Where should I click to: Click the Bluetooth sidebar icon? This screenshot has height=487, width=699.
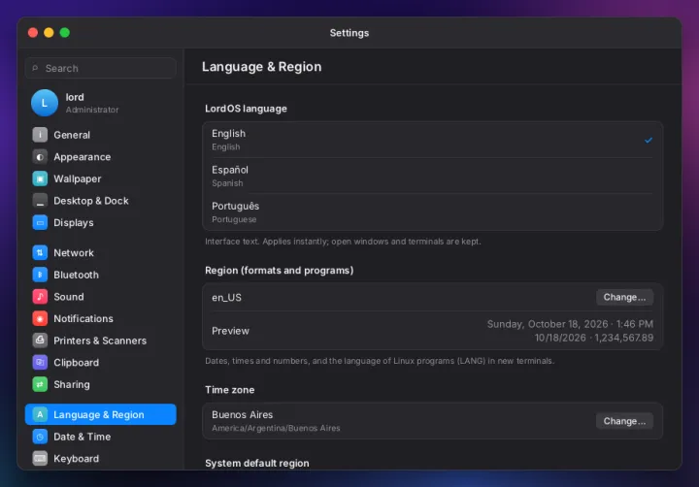pyautogui.click(x=40, y=275)
